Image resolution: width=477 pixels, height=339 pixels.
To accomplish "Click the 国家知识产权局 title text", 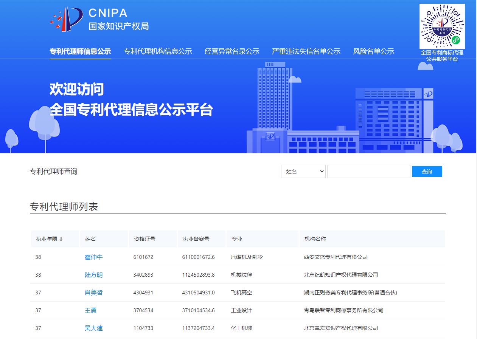I will 118,26.
